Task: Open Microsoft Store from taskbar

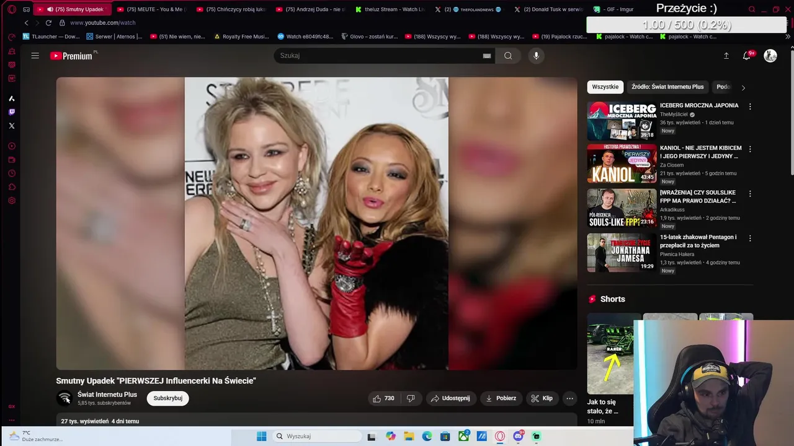Action: pyautogui.click(x=445, y=436)
